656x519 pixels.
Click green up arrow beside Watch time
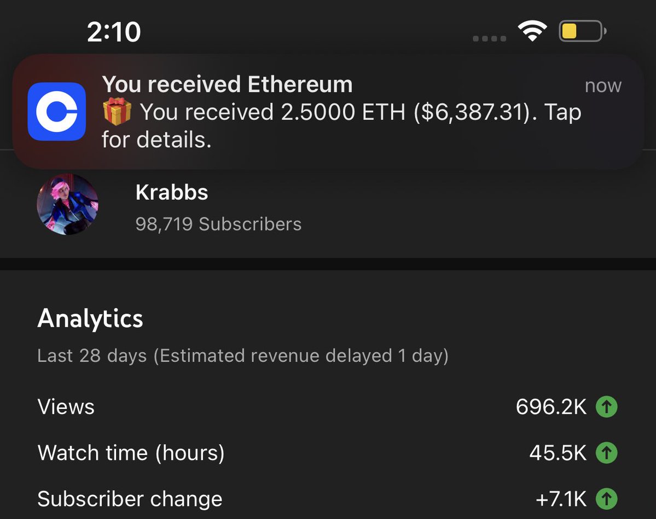606,453
